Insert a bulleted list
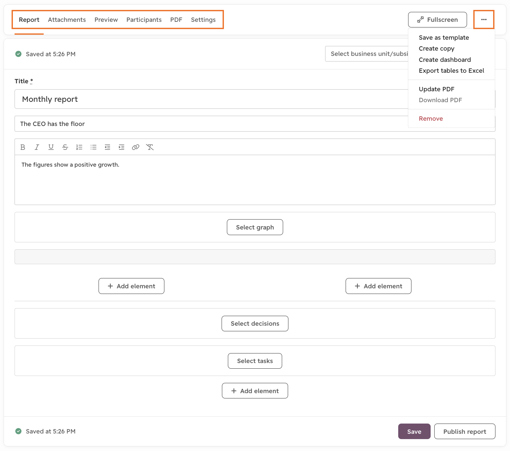The height and width of the screenshot is (451, 510). tap(94, 147)
